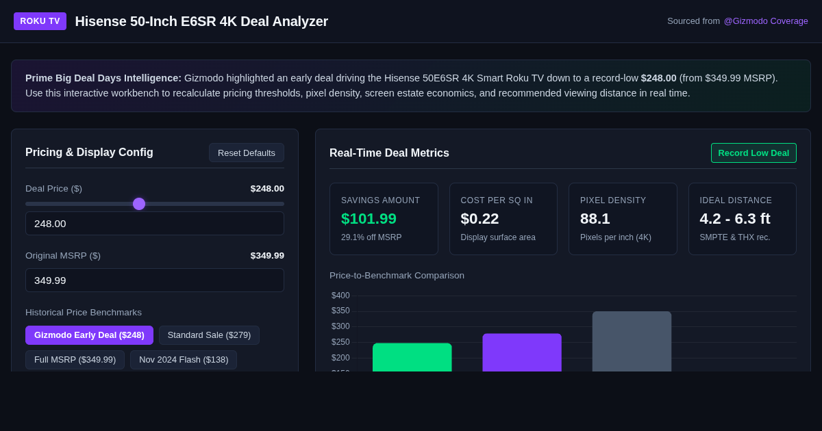Click the Deal Price input field
The width and height of the screenshot is (822, 431).
point(155,223)
